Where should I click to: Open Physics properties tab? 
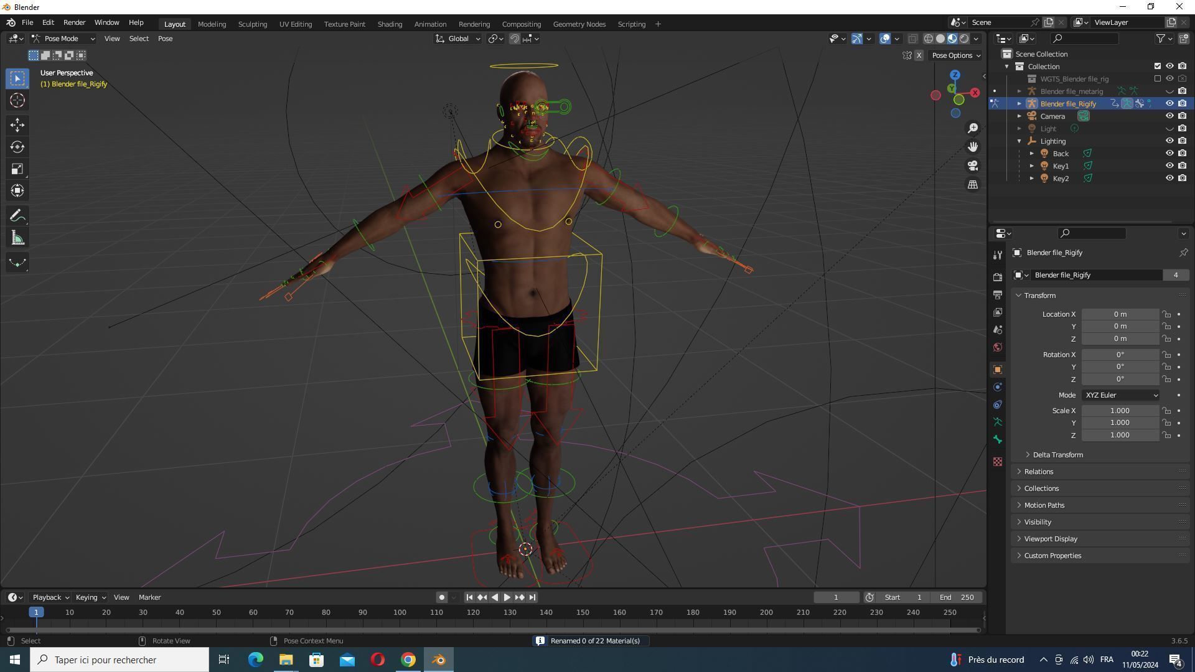(998, 387)
